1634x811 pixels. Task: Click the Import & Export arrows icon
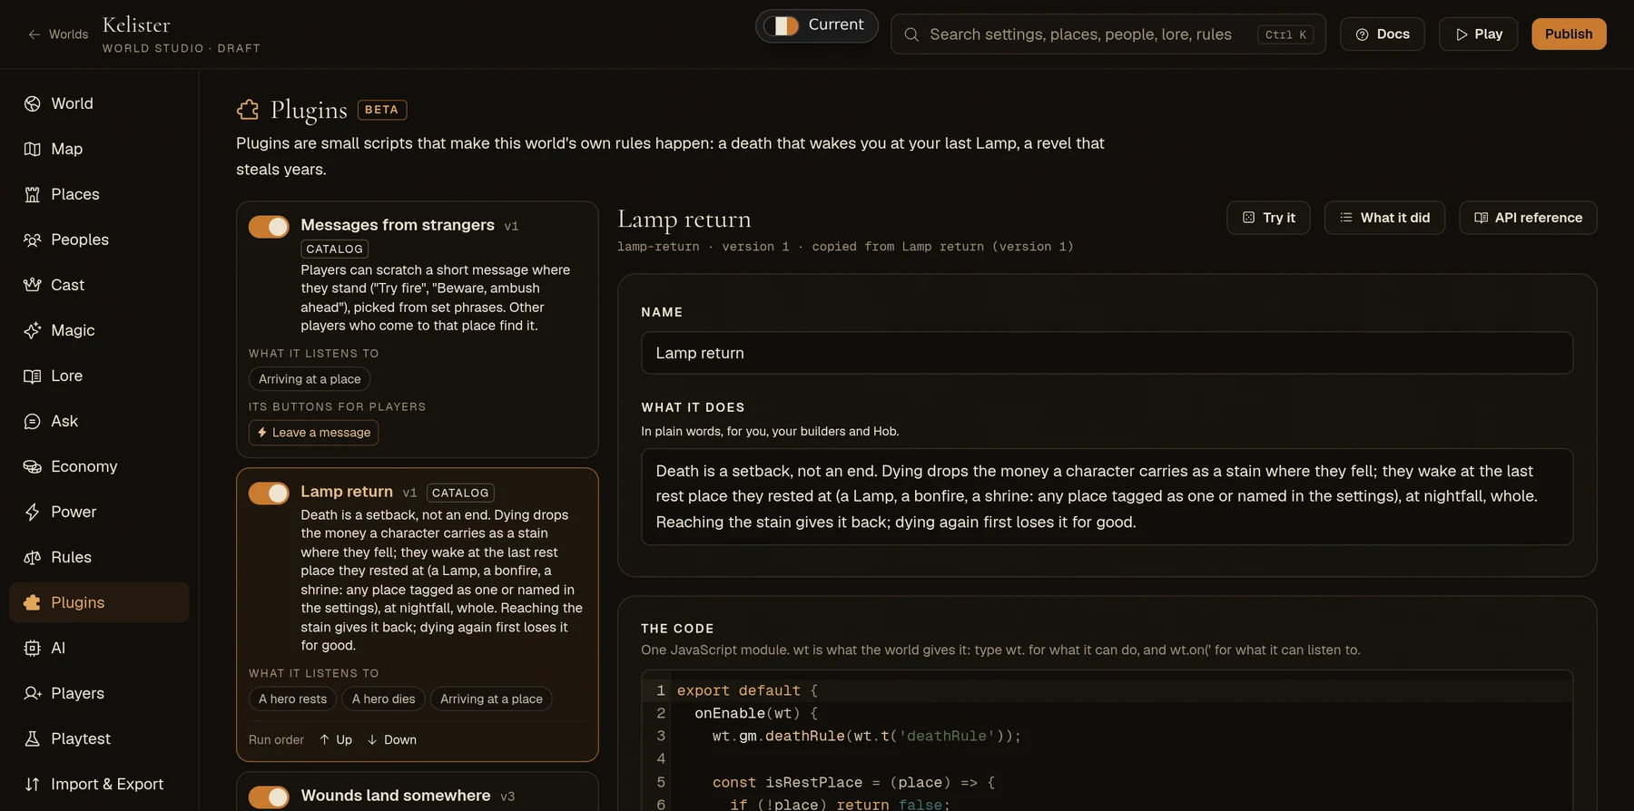coord(33,784)
